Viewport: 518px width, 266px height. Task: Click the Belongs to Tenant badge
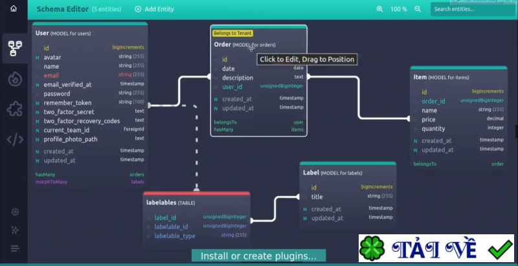pos(232,33)
